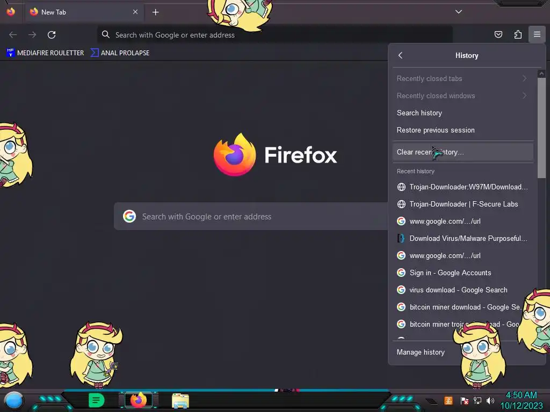Viewport: 550px width, 412px height.
Task: Choose Restore previous session
Action: pyautogui.click(x=462, y=130)
